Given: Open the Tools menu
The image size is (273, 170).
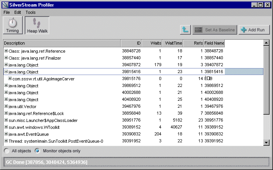Looking at the screenshot, I should [30, 12].
